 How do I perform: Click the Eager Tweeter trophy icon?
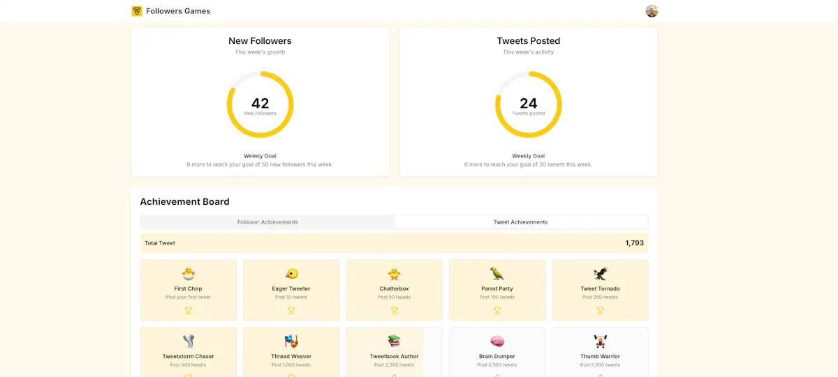tap(291, 310)
